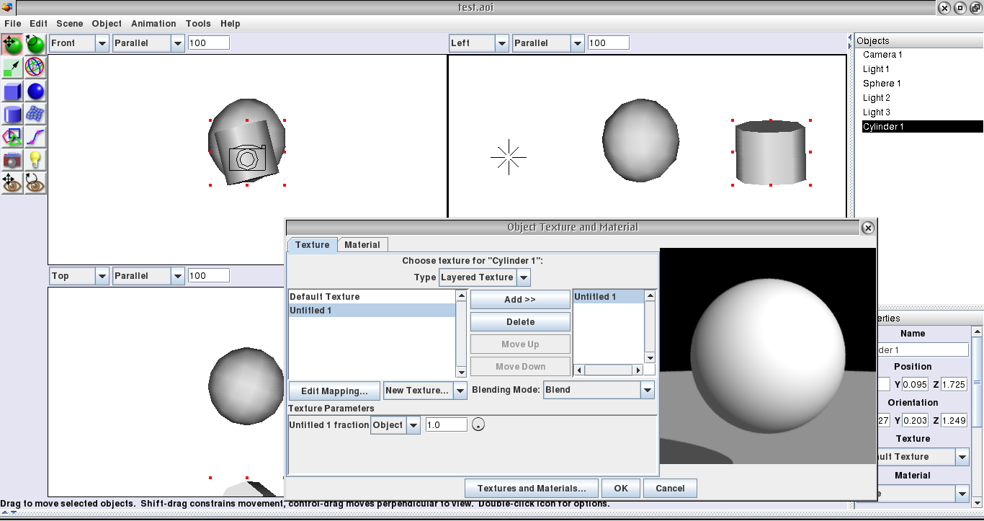Select the Create Light bulb tool
The height and width of the screenshot is (521, 984).
click(x=35, y=160)
